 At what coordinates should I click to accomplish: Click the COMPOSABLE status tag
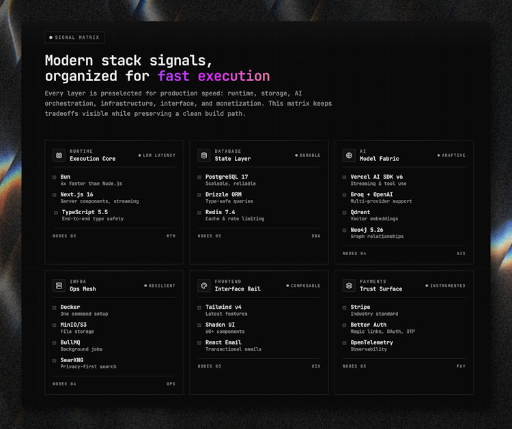click(303, 286)
